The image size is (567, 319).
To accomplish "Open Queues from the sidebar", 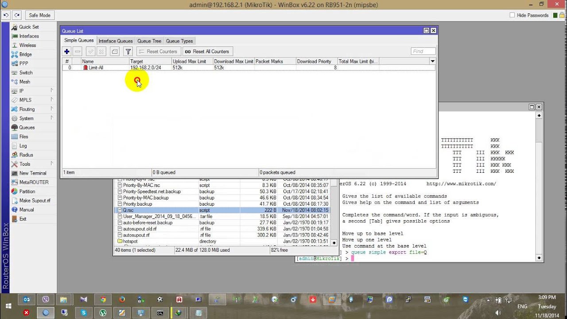I will 27,127.
